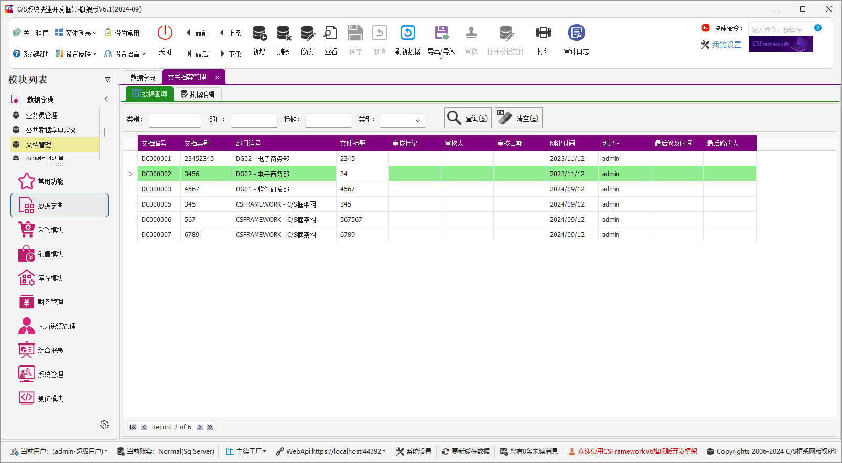Image resolution: width=842 pixels, height=463 pixels.
Task: Close the 文书档案管理 tab
Action: [217, 78]
